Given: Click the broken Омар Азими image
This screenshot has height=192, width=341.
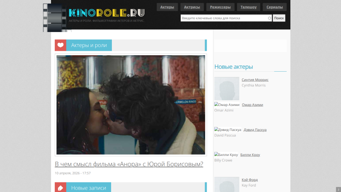Looking at the screenshot, I should click(x=227, y=105).
